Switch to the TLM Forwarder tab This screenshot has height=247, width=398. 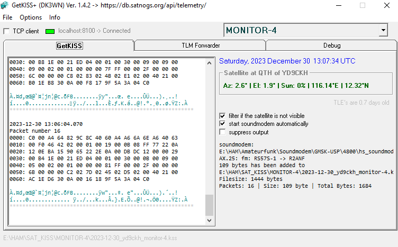point(201,45)
